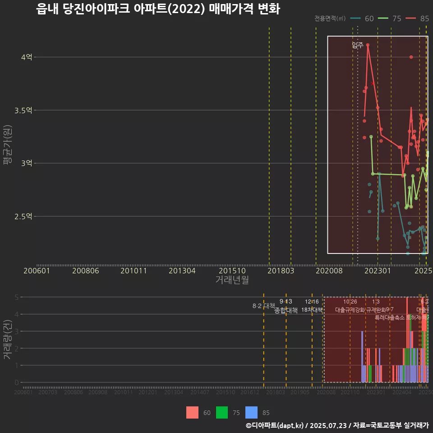This screenshot has height=433, width=433.
Task: Click the 9·13 policy date annotation
Action: [286, 302]
